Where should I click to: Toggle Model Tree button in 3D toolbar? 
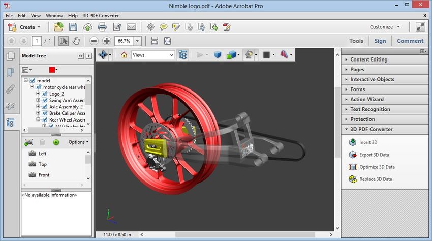pyautogui.click(x=182, y=55)
